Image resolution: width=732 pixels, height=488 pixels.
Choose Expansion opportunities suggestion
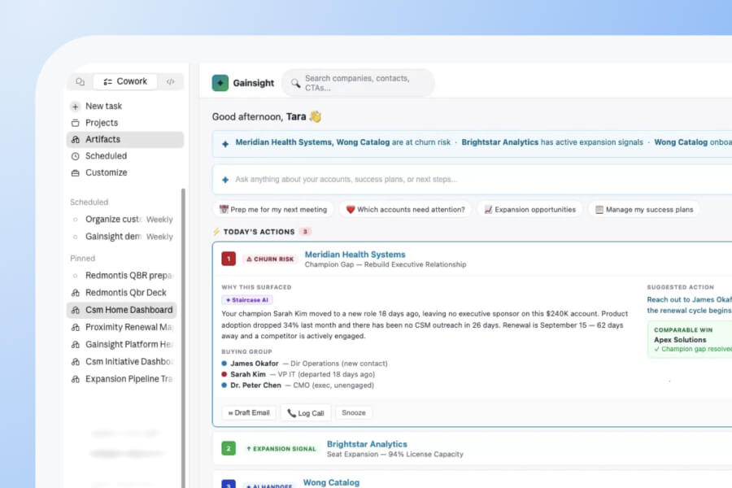[x=529, y=210]
